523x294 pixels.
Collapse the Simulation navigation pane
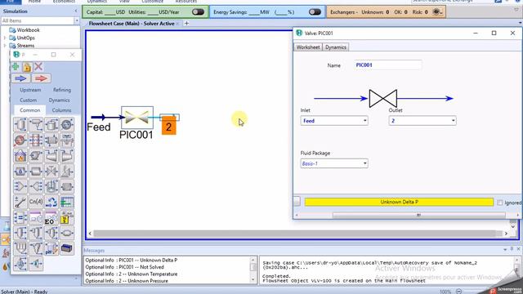click(x=76, y=11)
